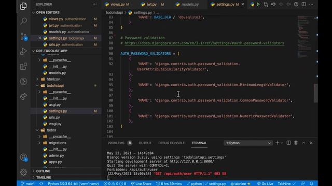Create a new terminal with plus icon
Image resolution: width=332 pixels, height=186 pixels.
(x=277, y=143)
